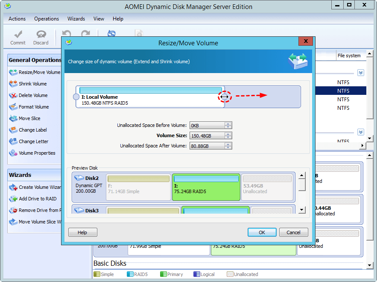Click the Discard toolbar icon
Screen dimensions: 377x282
tap(41, 35)
